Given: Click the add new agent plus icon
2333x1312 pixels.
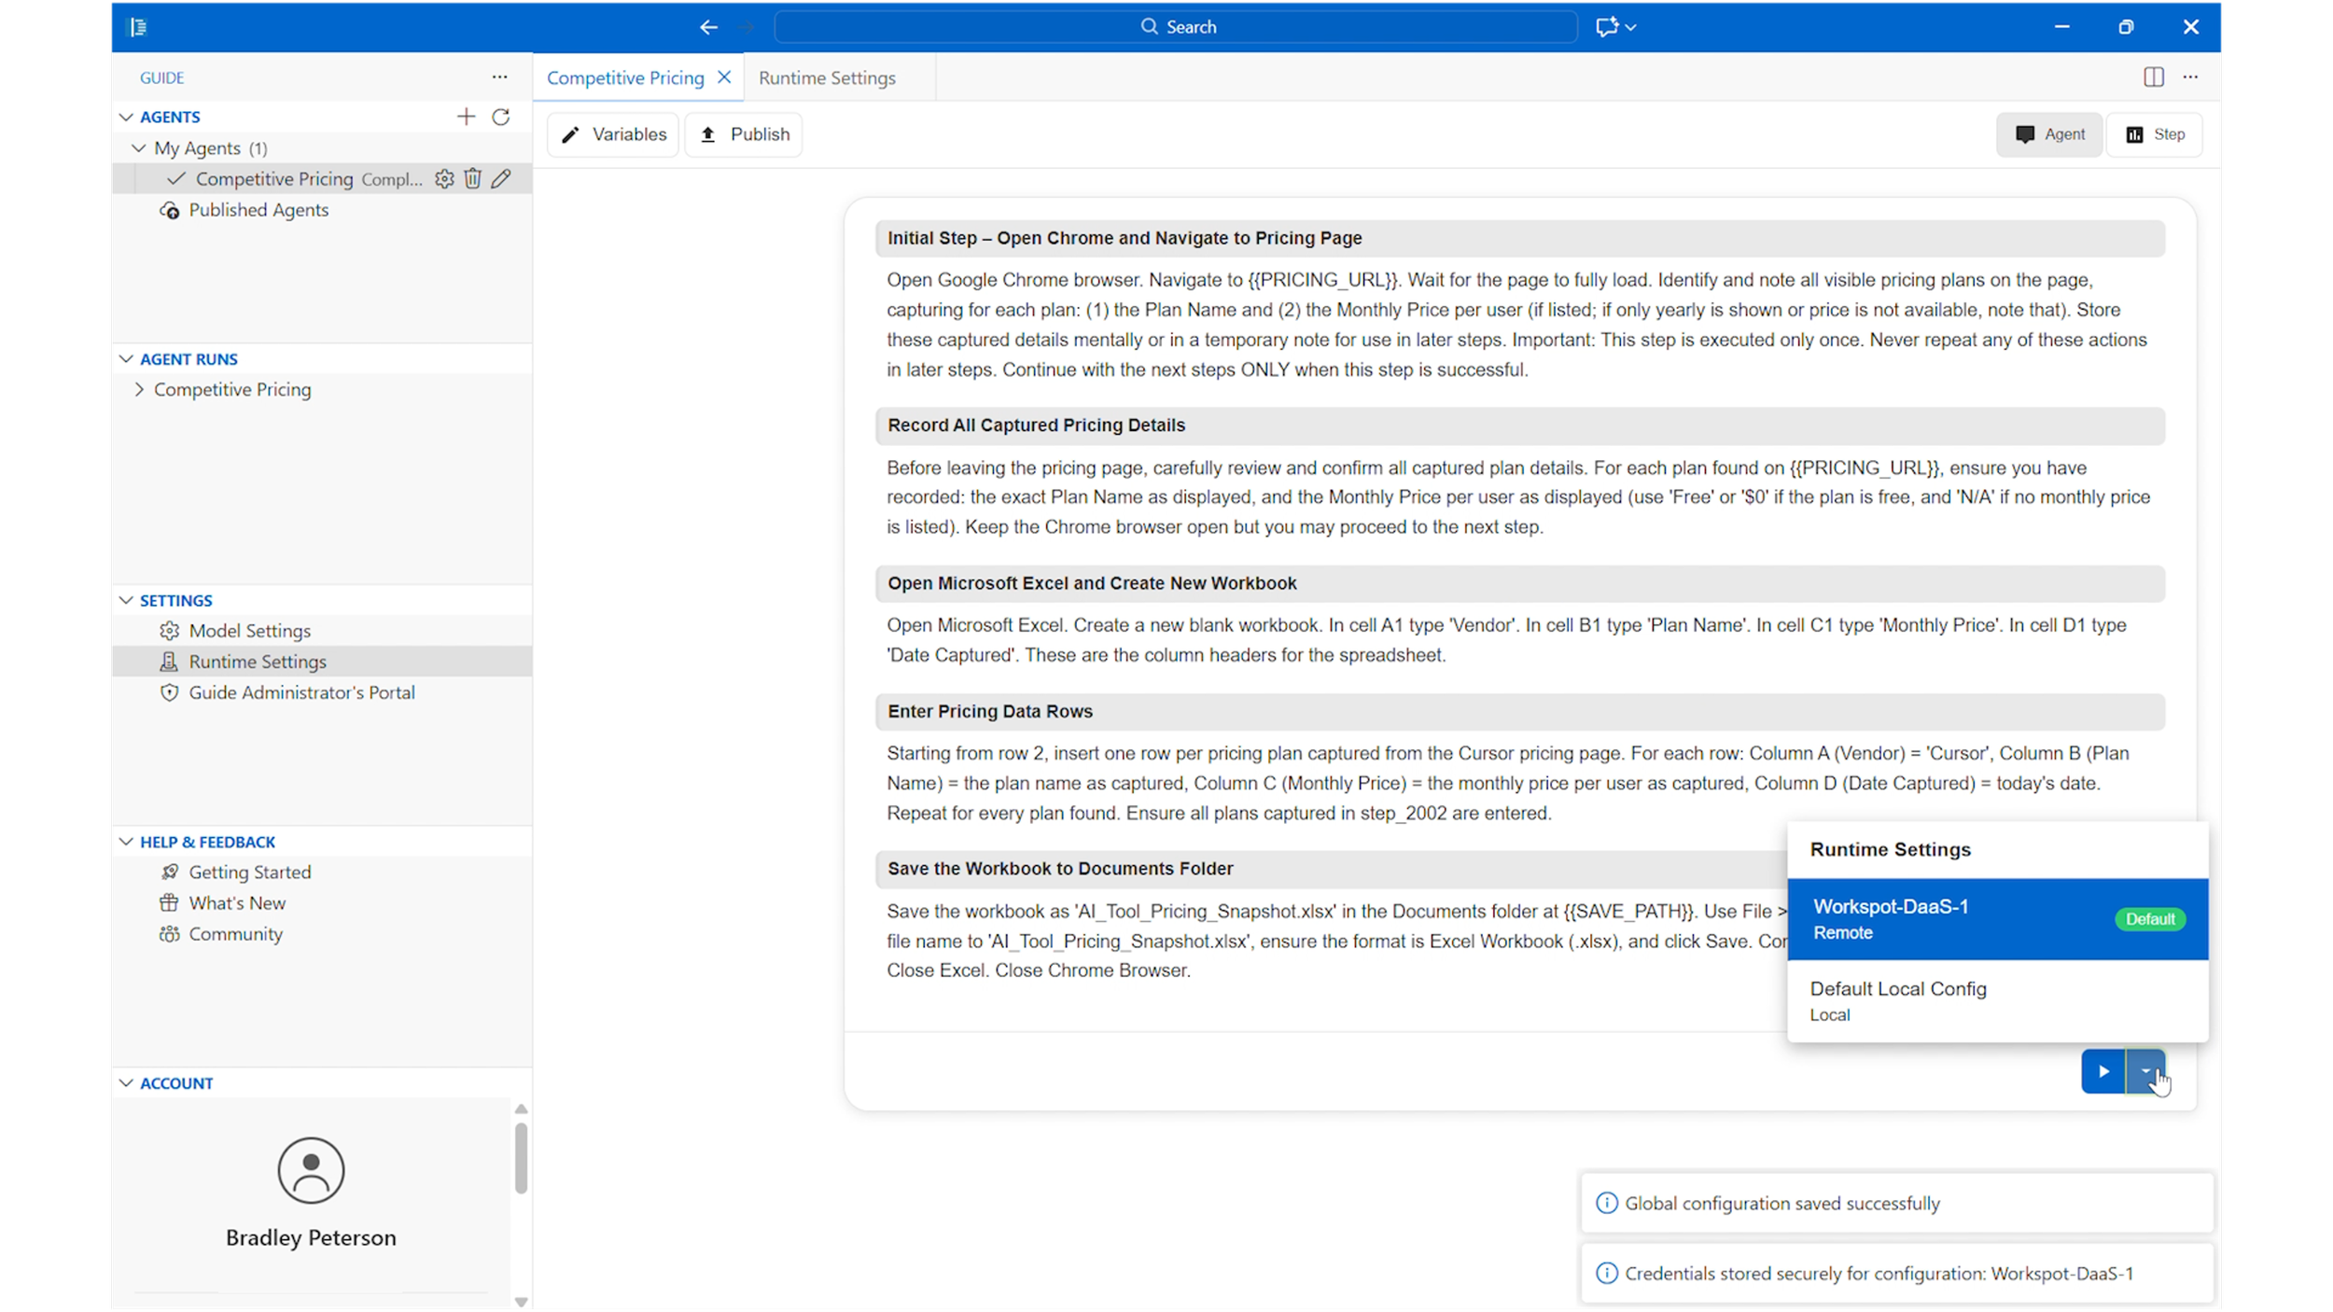Looking at the screenshot, I should pos(466,117).
